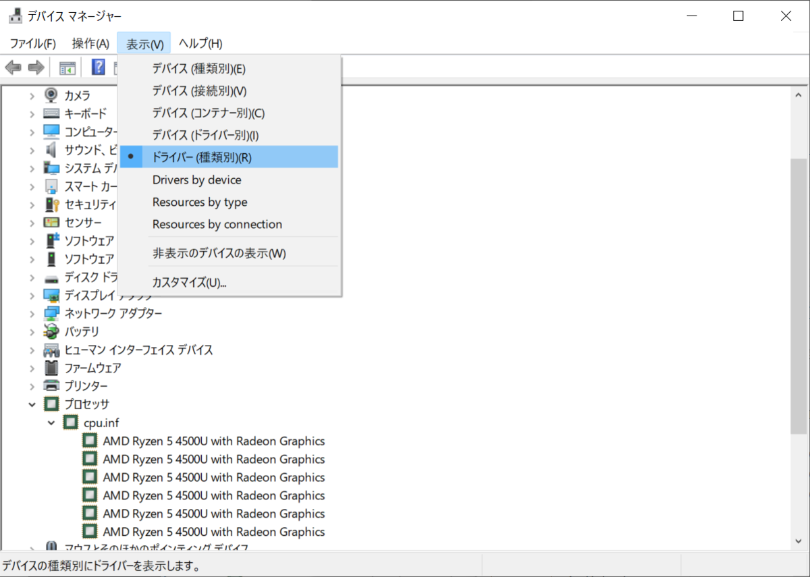This screenshot has width=810, height=577.
Task: Expand the ファームウェア category chevron
Action: (x=32, y=368)
